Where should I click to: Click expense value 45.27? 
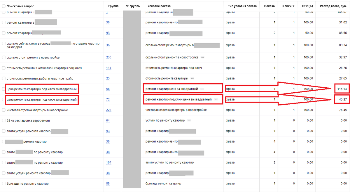pos(343,100)
